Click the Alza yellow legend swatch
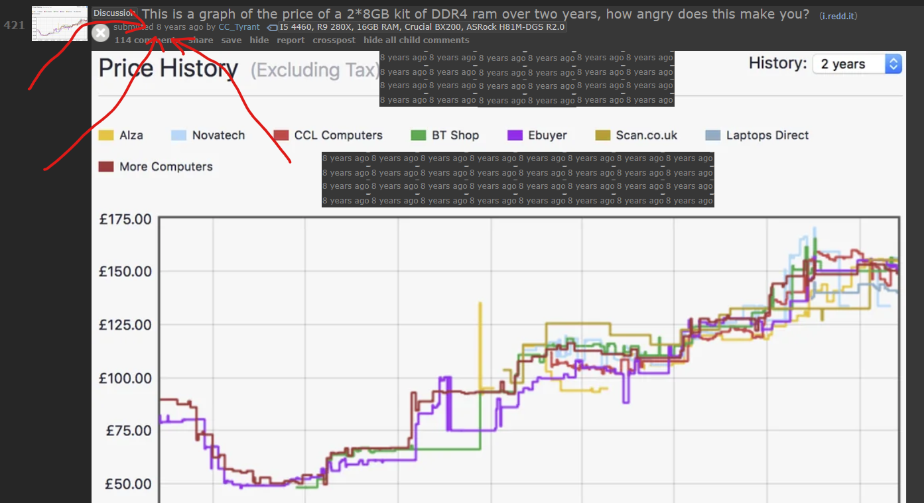This screenshot has height=503, width=924. [x=106, y=135]
